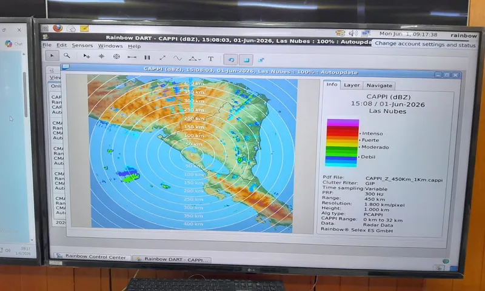Open Rainbow Control Center taskbar button
This screenshot has height=291, width=485.
coord(92,256)
